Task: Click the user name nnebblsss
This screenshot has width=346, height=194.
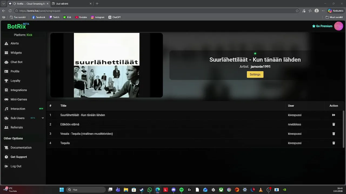Action: (294, 124)
